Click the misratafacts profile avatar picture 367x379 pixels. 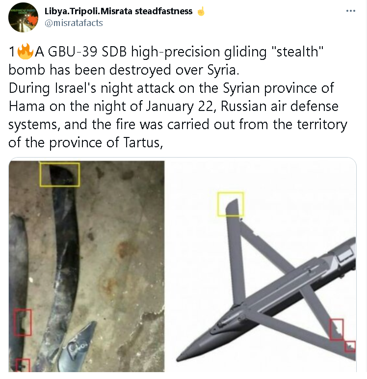pyautogui.click(x=23, y=17)
